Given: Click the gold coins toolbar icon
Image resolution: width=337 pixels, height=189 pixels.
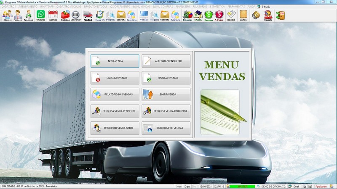Looking at the screenshot, I should pyautogui.click(x=256, y=16).
